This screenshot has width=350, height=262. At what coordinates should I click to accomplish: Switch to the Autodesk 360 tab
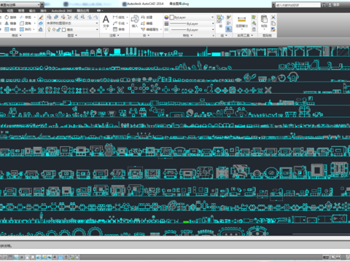[62, 11]
